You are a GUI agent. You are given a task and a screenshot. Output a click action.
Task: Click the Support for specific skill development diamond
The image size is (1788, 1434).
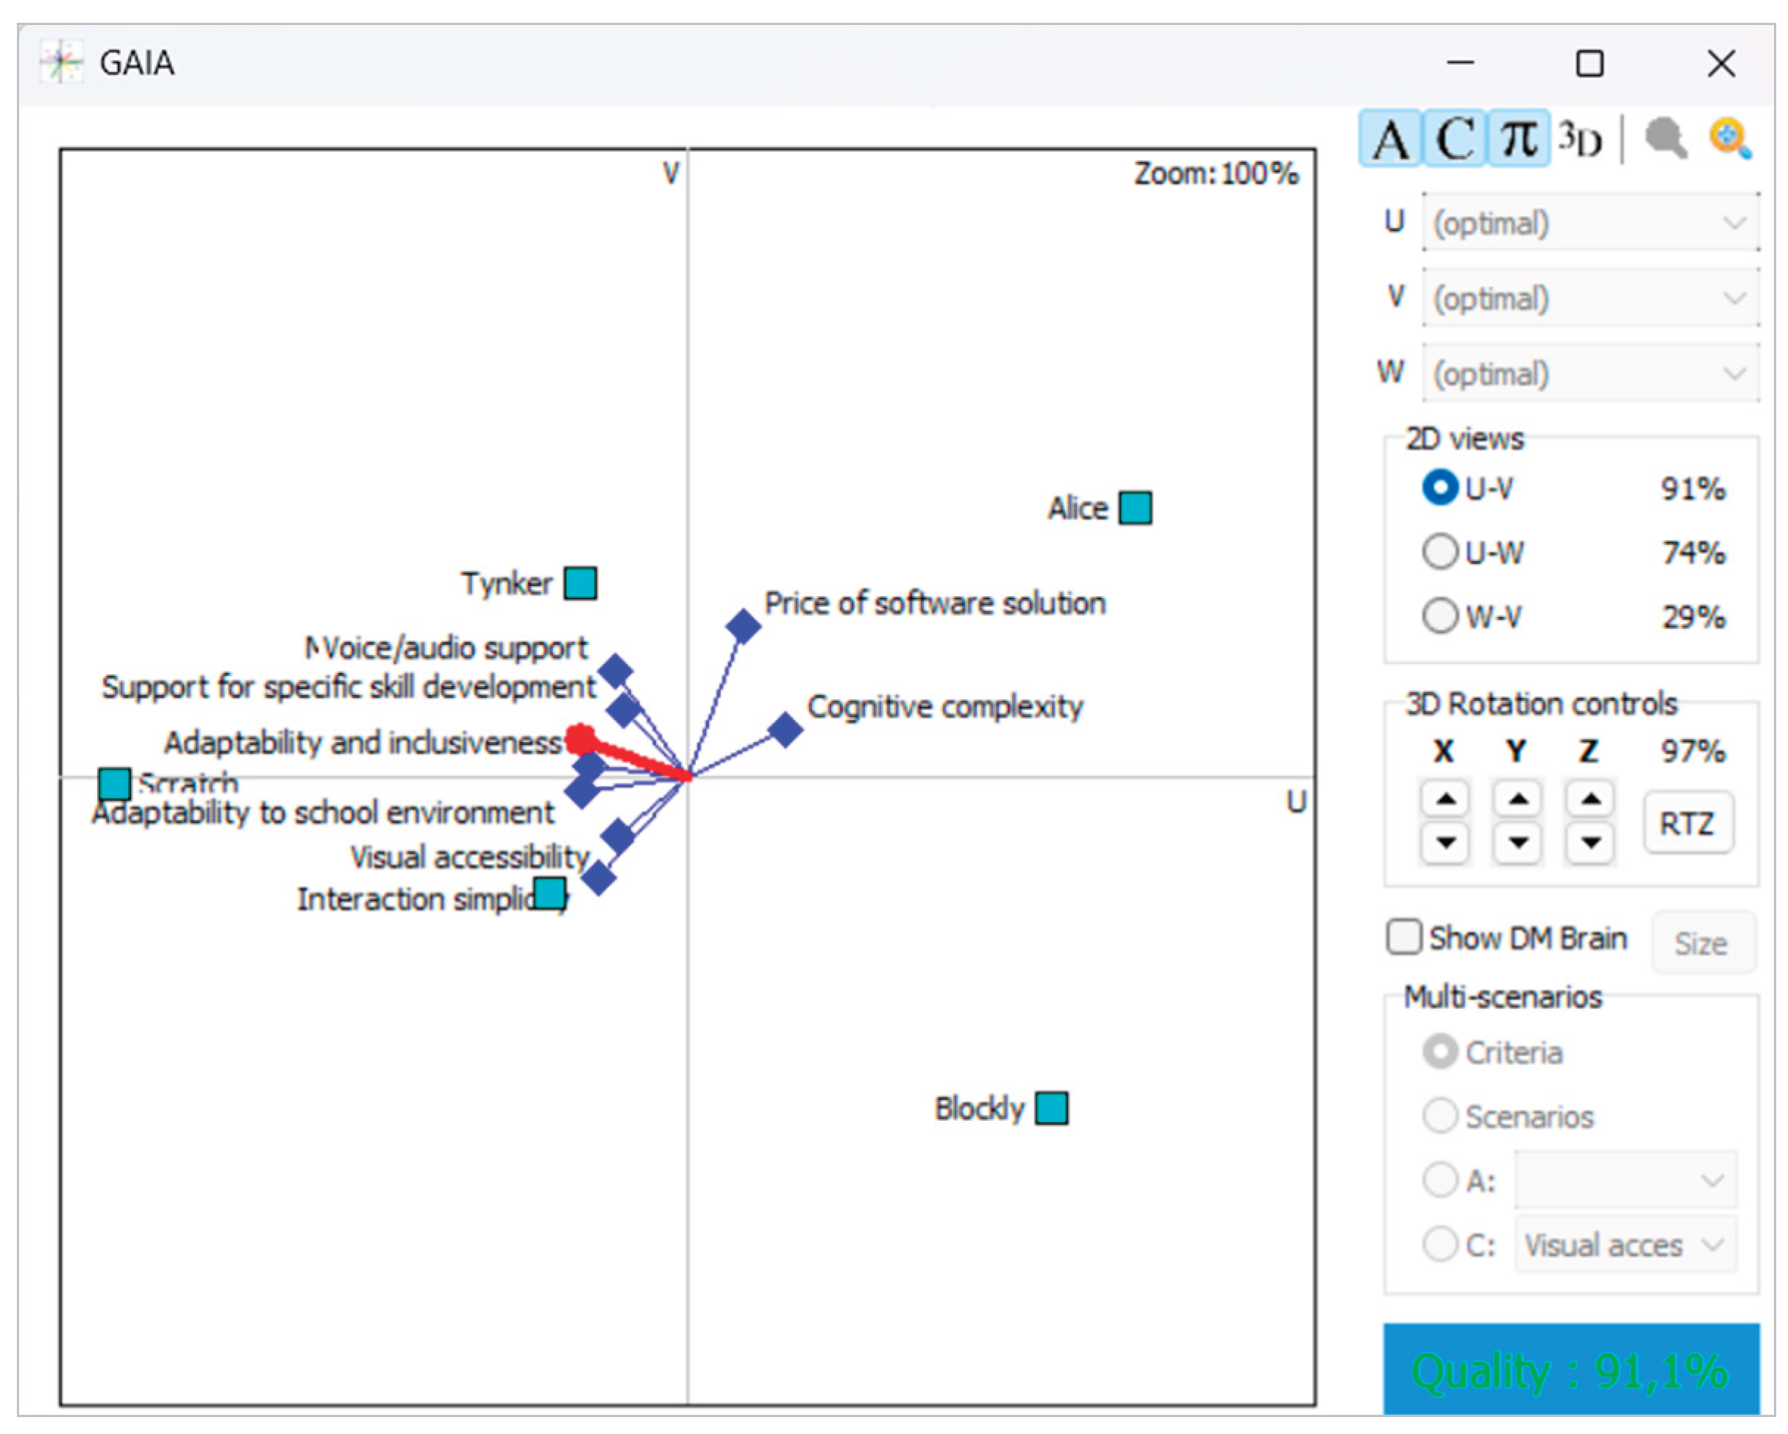click(x=624, y=710)
